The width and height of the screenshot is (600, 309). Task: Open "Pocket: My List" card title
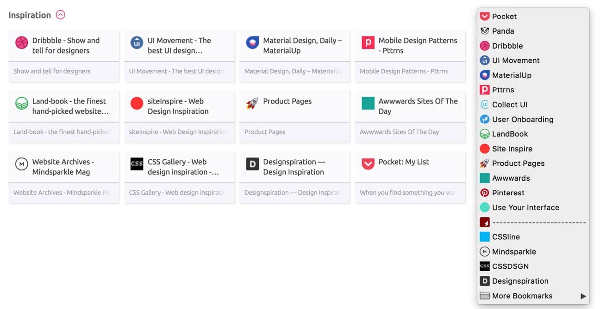(x=404, y=162)
